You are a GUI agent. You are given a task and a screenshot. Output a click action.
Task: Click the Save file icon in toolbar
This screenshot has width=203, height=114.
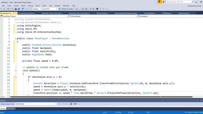[x=16, y=9]
